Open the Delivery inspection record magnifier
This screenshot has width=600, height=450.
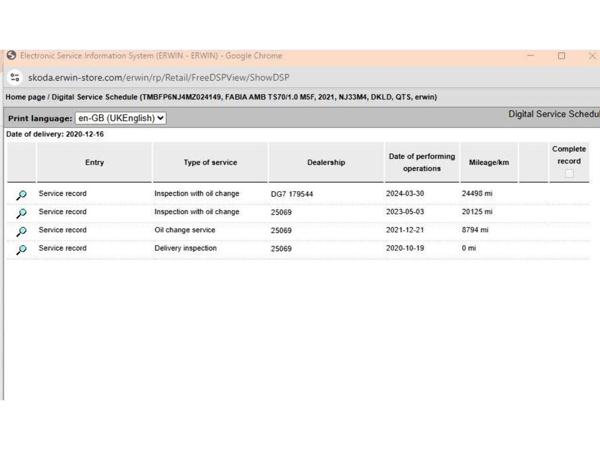pos(22,250)
